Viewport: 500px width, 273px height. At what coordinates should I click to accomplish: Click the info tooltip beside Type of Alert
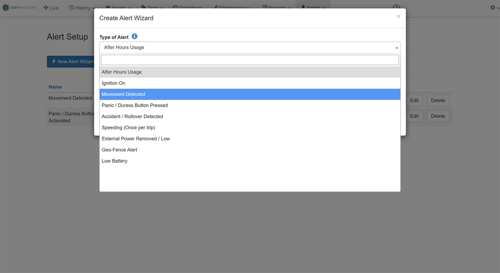coord(134,36)
